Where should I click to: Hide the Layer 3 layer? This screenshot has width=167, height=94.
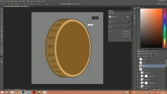138,69
